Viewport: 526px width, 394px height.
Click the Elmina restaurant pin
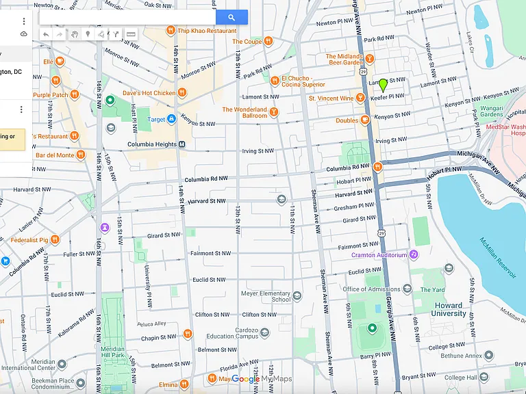point(184,384)
